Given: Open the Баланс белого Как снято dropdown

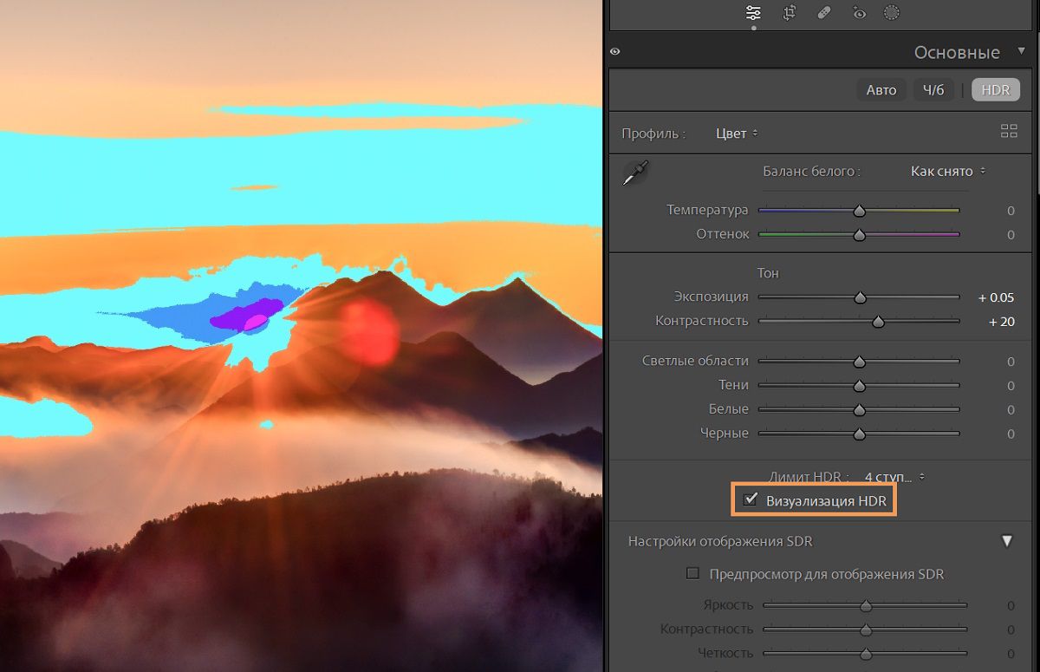Looking at the screenshot, I should coord(948,172).
